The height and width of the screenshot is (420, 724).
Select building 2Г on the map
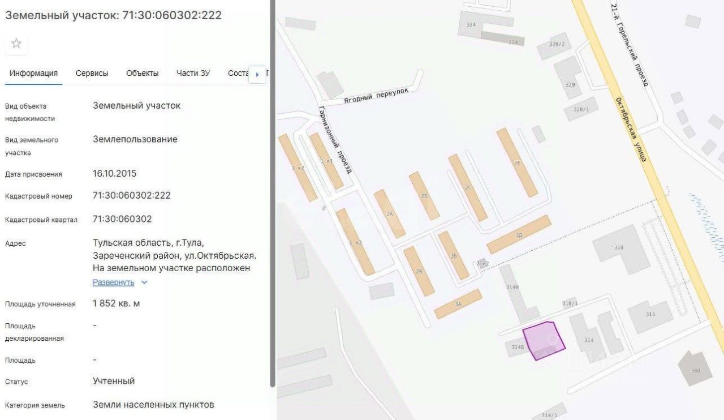tap(468, 187)
